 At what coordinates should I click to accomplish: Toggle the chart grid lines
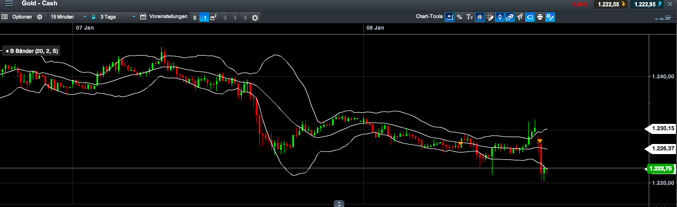pos(480,17)
